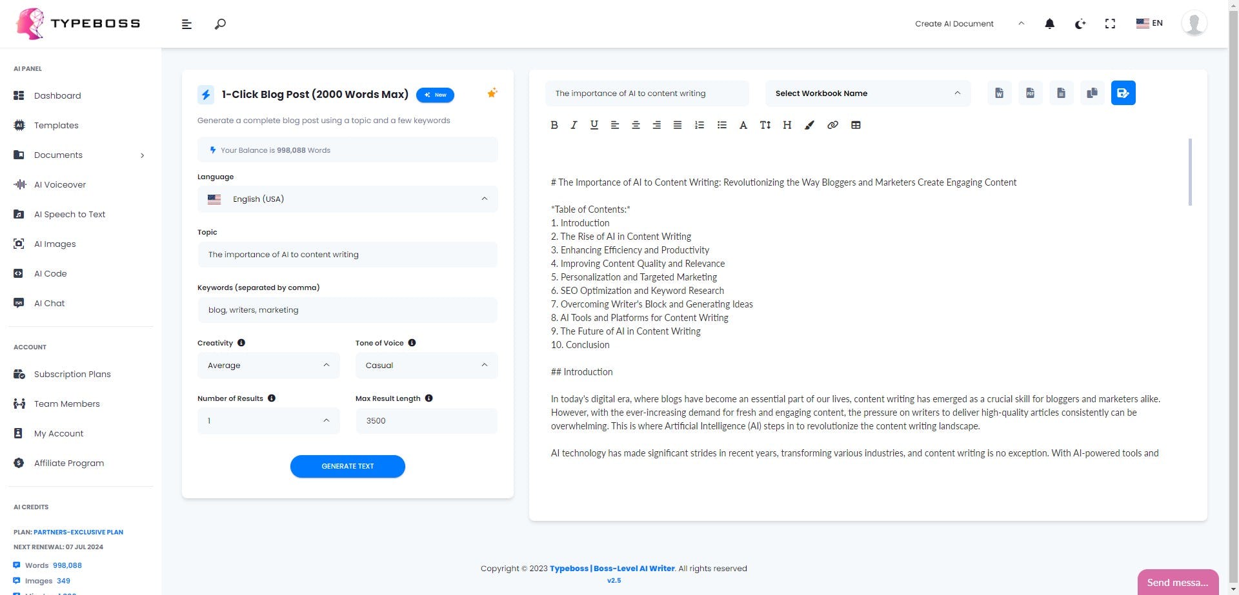The image size is (1239, 595).
Task: Insert a table
Action: click(856, 125)
